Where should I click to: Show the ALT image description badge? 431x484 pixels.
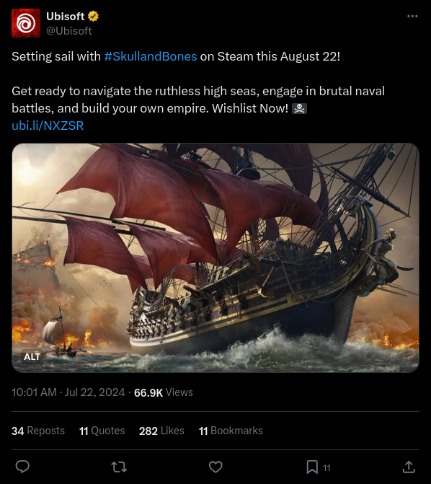[x=32, y=356]
